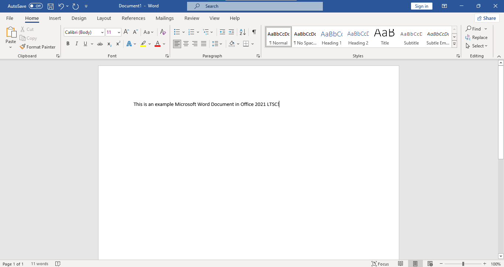Apply the Title style
This screenshot has width=504, height=267.
(x=385, y=37)
